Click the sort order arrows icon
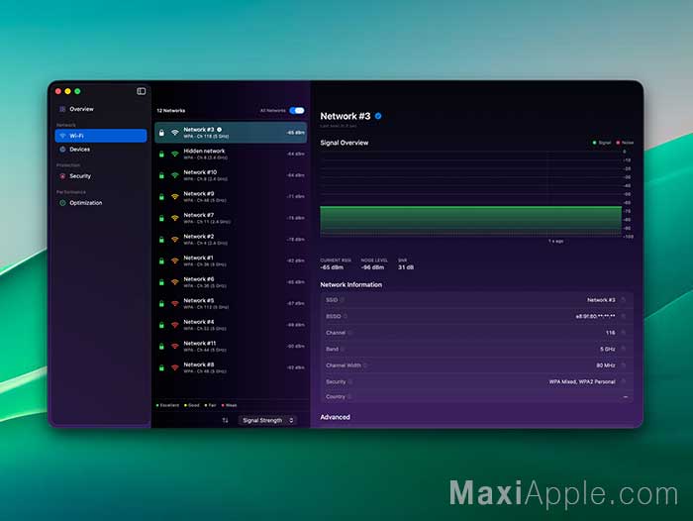Screen dimensions: 693x521 coord(226,420)
